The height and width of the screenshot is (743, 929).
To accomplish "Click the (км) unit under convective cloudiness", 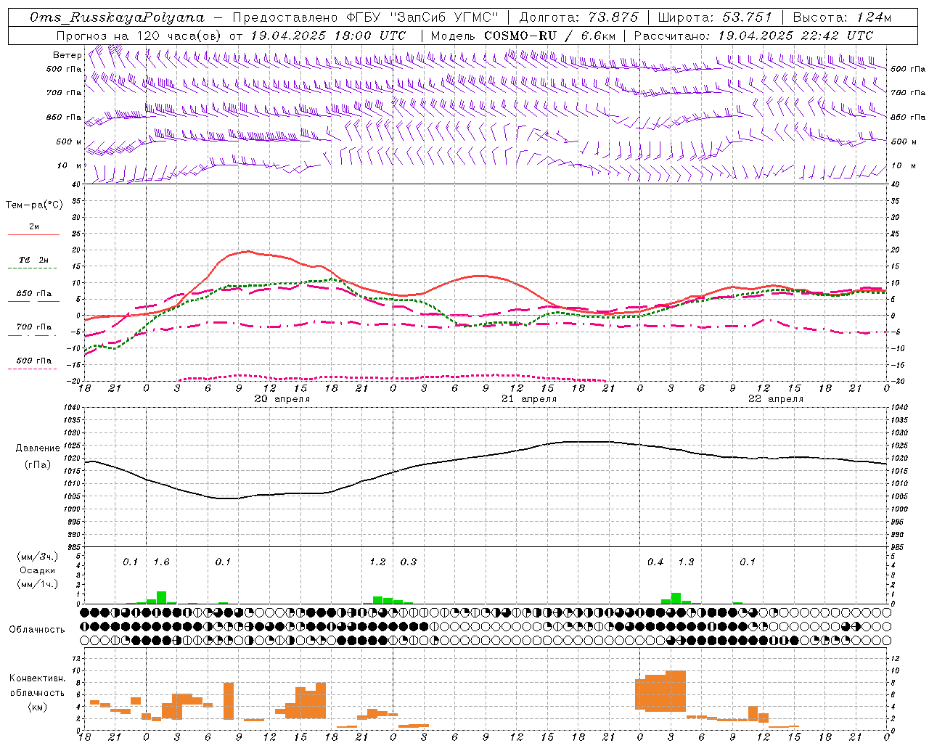I will 38,707.
